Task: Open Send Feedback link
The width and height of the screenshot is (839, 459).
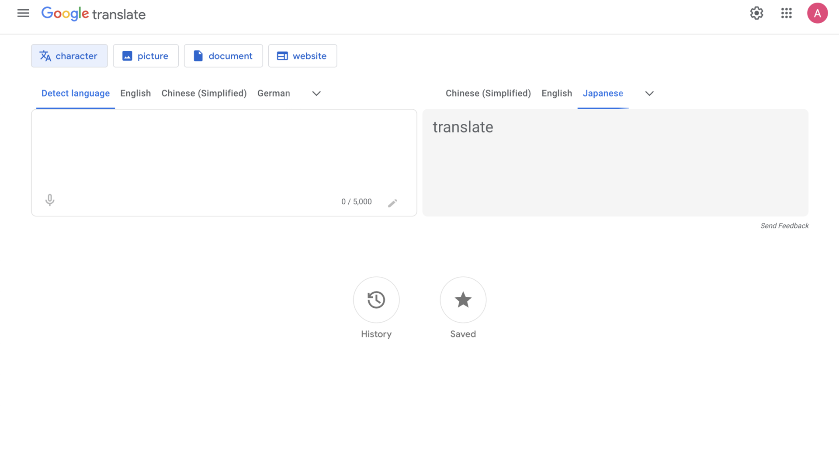Action: pyautogui.click(x=784, y=226)
